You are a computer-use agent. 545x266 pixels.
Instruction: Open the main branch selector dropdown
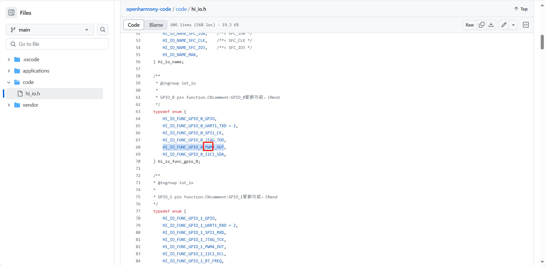point(50,30)
